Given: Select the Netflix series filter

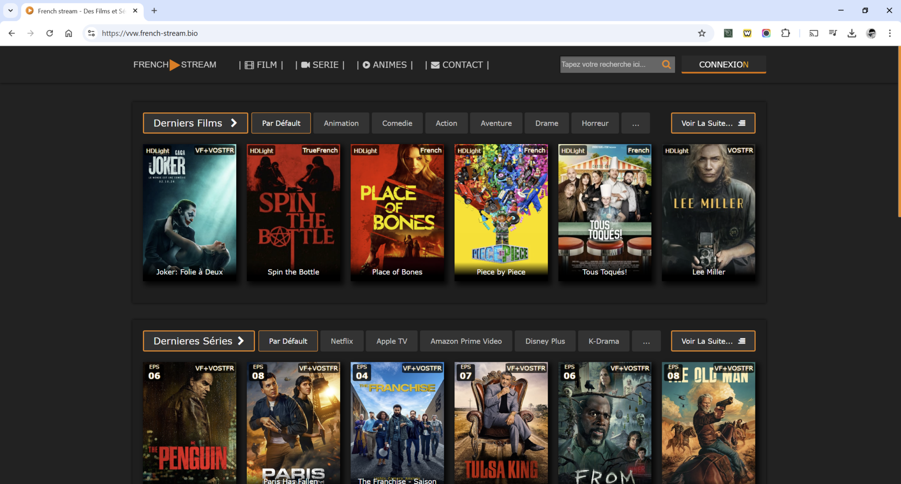Looking at the screenshot, I should pyautogui.click(x=342, y=341).
